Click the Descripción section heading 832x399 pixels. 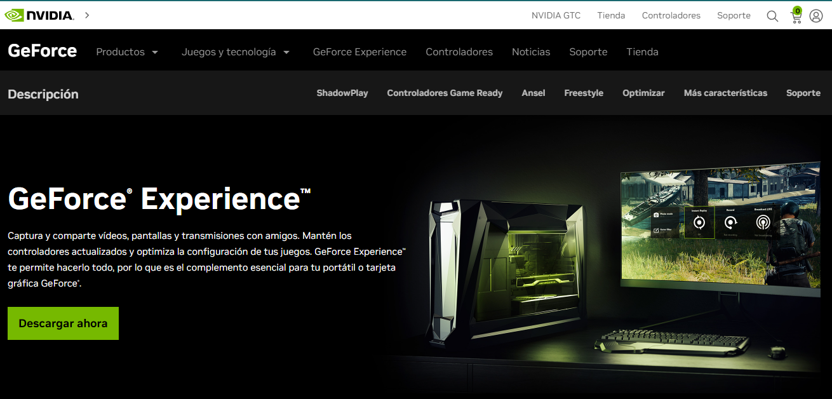pyautogui.click(x=43, y=94)
